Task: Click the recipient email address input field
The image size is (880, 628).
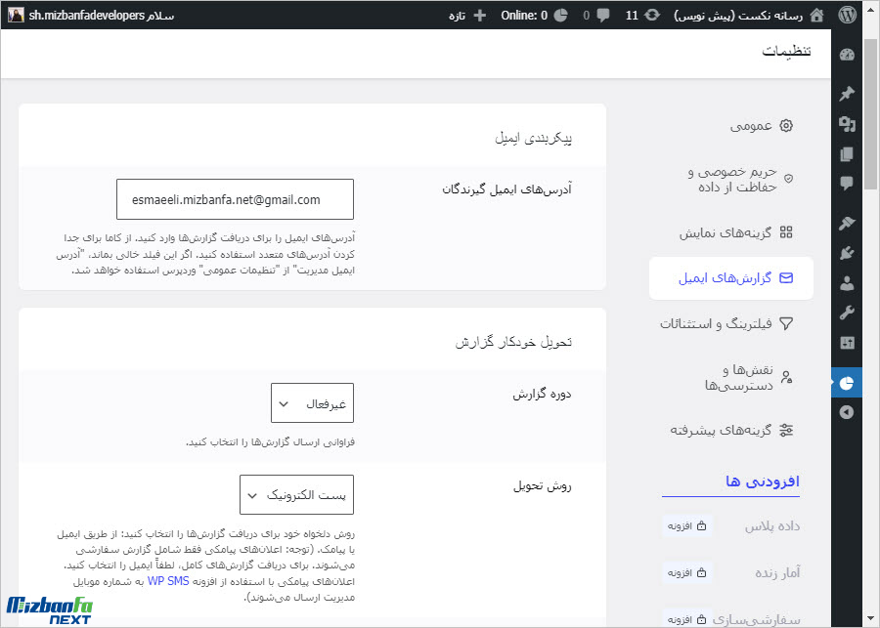Action: coord(235,199)
